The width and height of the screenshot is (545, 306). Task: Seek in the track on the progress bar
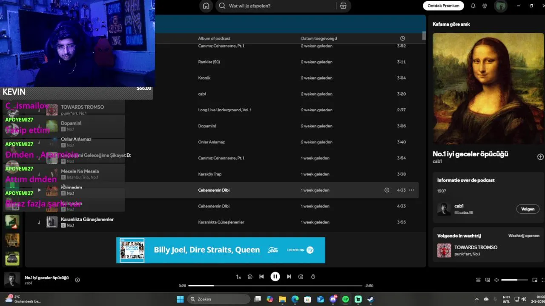coord(275,286)
